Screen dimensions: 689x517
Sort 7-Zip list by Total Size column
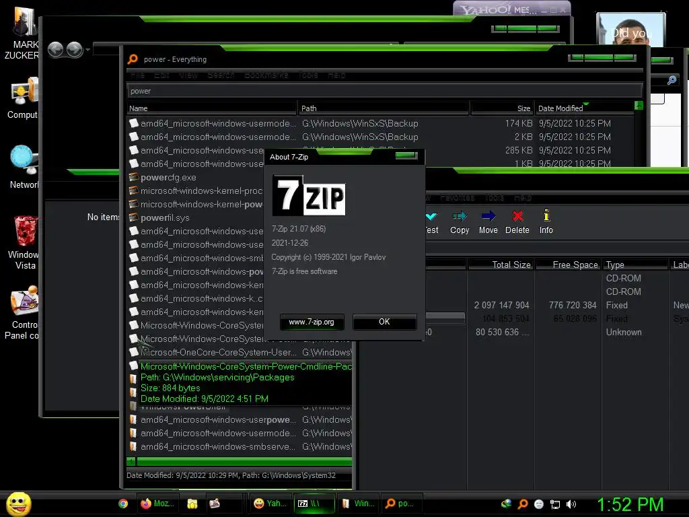[501, 265]
